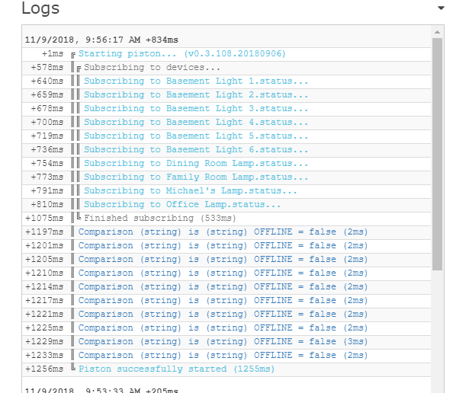Click the tree bracket icon beside Starting piston
Viewport: 453px width, 393px height.
pyautogui.click(x=73, y=55)
